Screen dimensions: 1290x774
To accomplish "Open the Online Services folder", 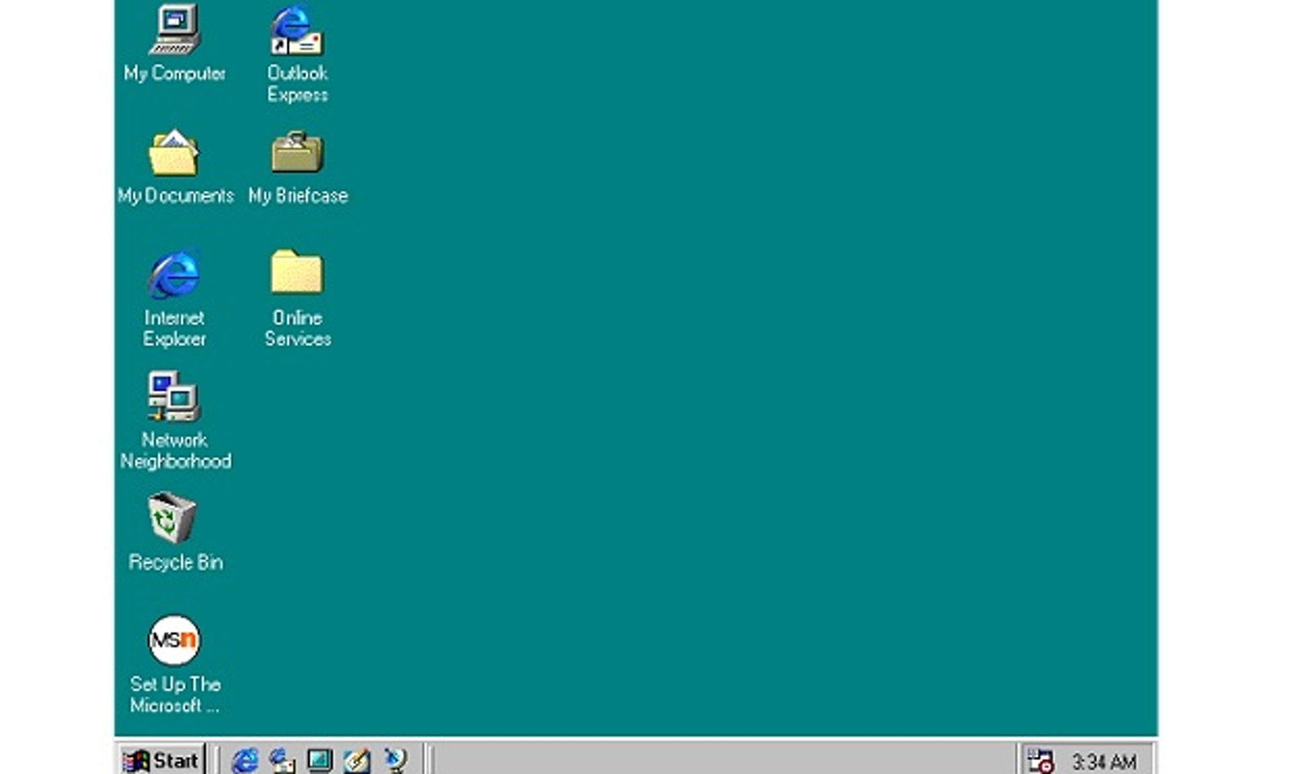I will [x=296, y=275].
